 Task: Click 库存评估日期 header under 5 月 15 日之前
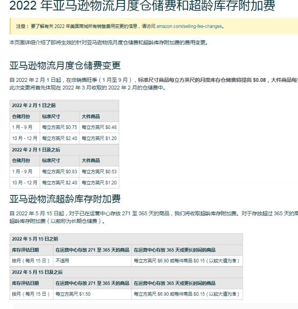click(x=32, y=250)
